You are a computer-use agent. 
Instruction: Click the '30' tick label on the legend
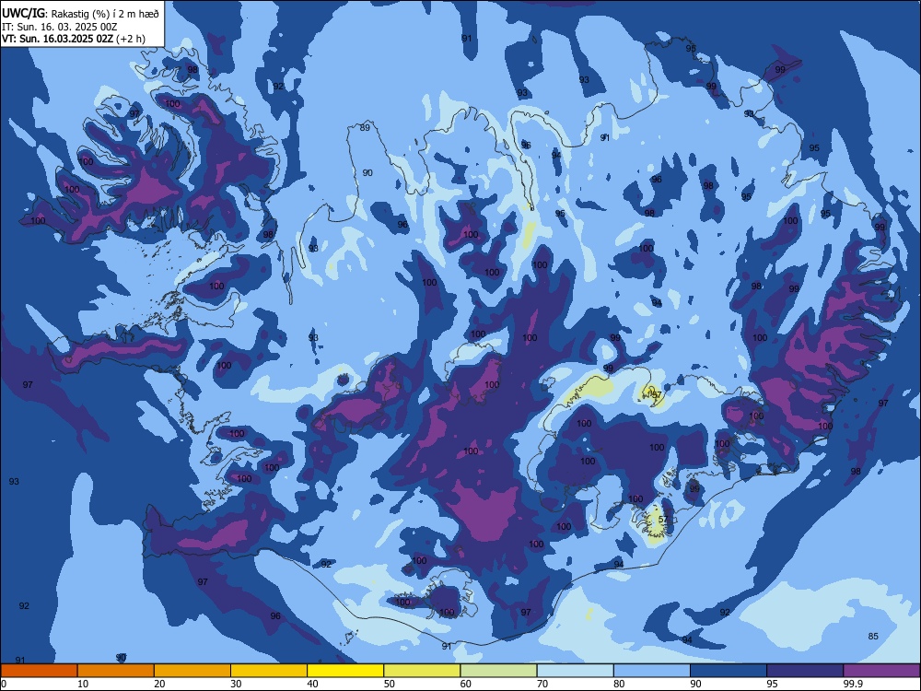coord(236,684)
